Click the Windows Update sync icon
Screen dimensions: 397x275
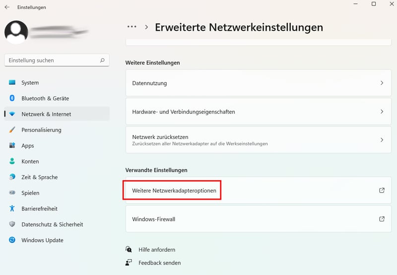pos(12,240)
